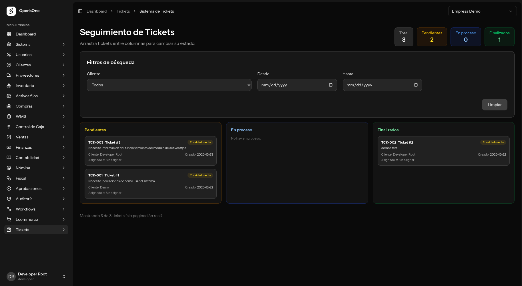Open the Sistema module icon in sidebar

9,44
